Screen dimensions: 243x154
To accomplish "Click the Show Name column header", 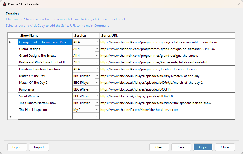I will tap(45, 36).
